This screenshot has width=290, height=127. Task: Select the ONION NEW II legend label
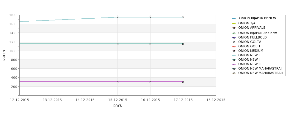coord(249,60)
